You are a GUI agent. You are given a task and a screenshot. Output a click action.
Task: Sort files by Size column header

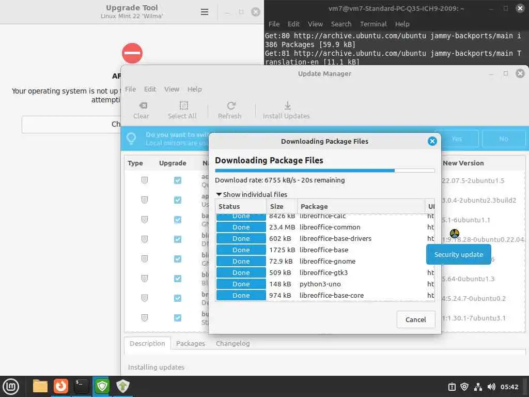282,207
